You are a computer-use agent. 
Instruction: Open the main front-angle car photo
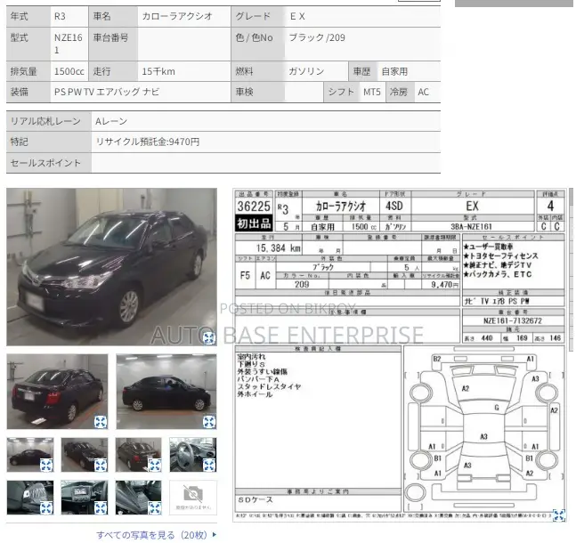(x=111, y=267)
